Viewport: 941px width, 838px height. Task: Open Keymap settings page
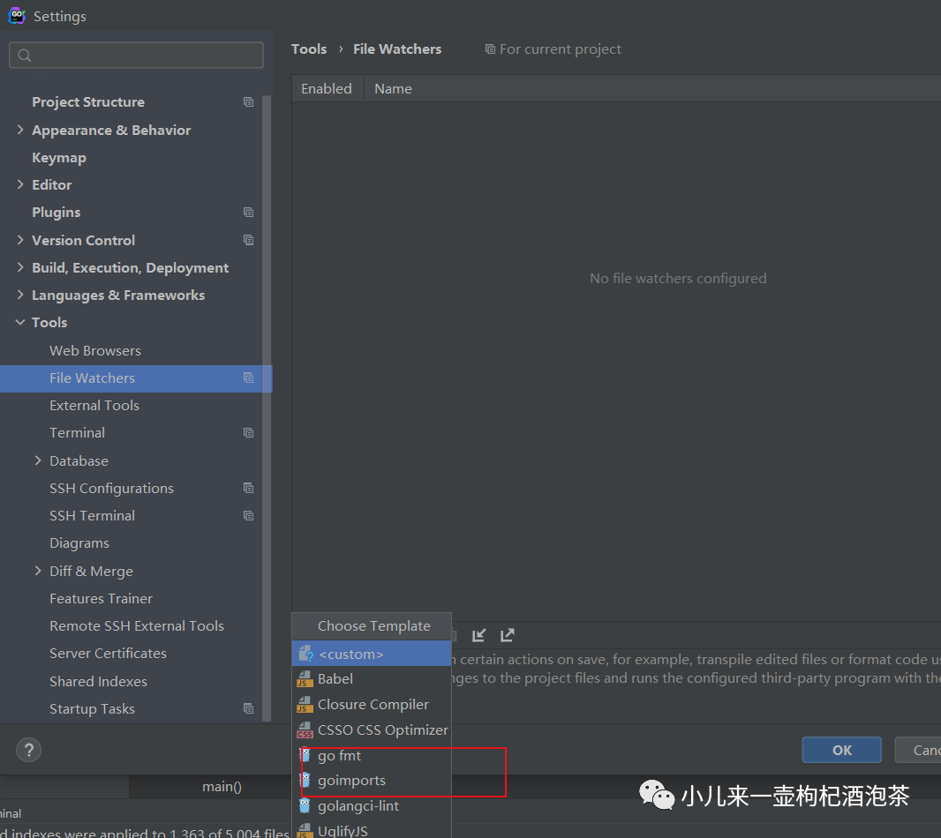coord(59,157)
